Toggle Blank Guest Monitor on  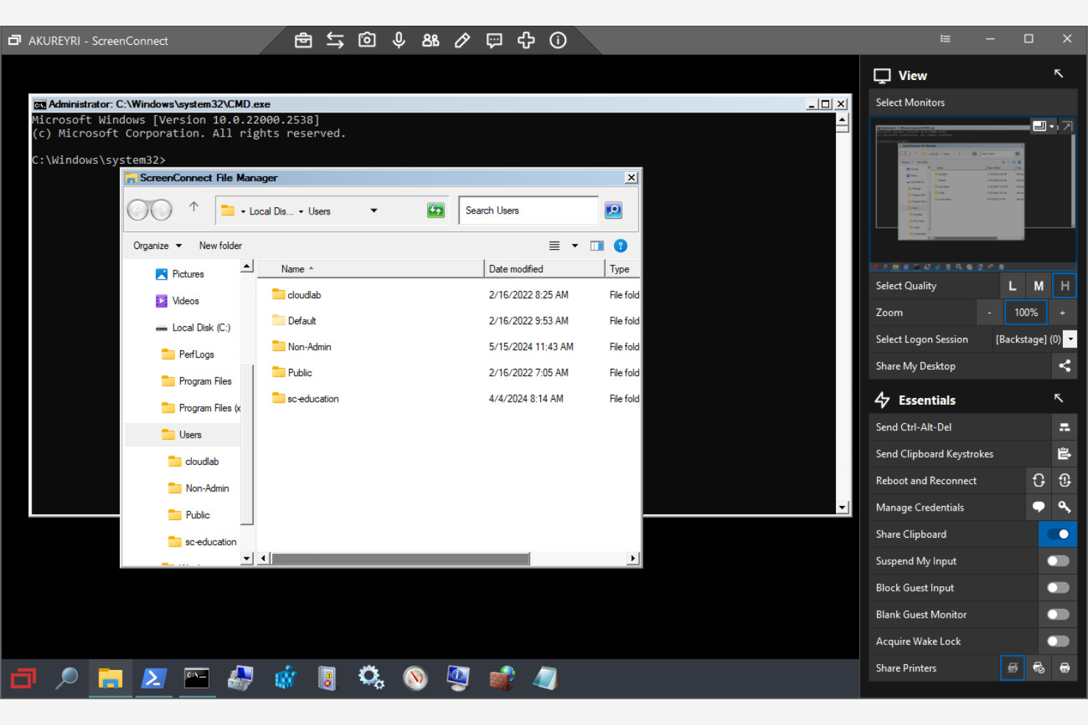pos(1058,614)
